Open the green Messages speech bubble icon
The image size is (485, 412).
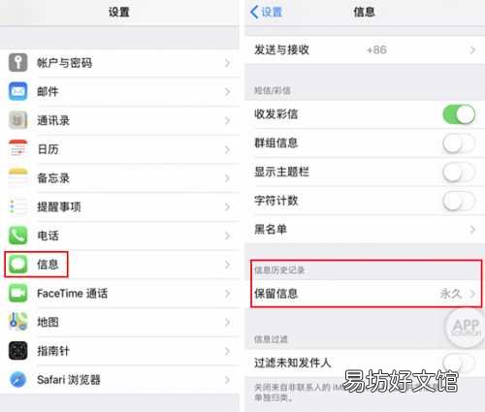[x=17, y=264]
